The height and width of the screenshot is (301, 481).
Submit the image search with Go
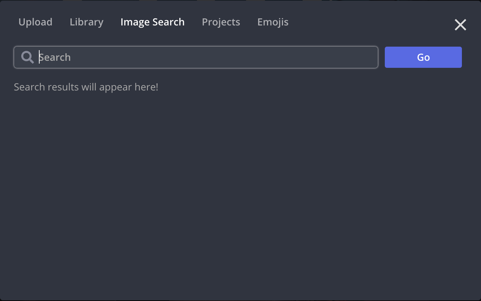coord(423,57)
